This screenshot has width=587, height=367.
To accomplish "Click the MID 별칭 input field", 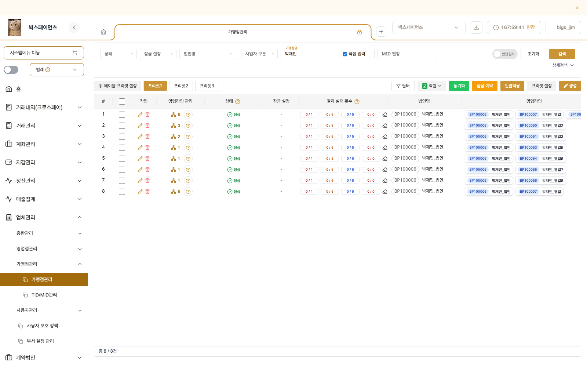I will pos(407,54).
